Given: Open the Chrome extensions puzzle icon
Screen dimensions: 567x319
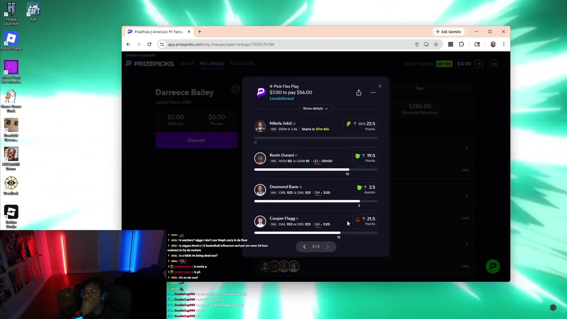Looking at the screenshot, I should click(x=462, y=44).
